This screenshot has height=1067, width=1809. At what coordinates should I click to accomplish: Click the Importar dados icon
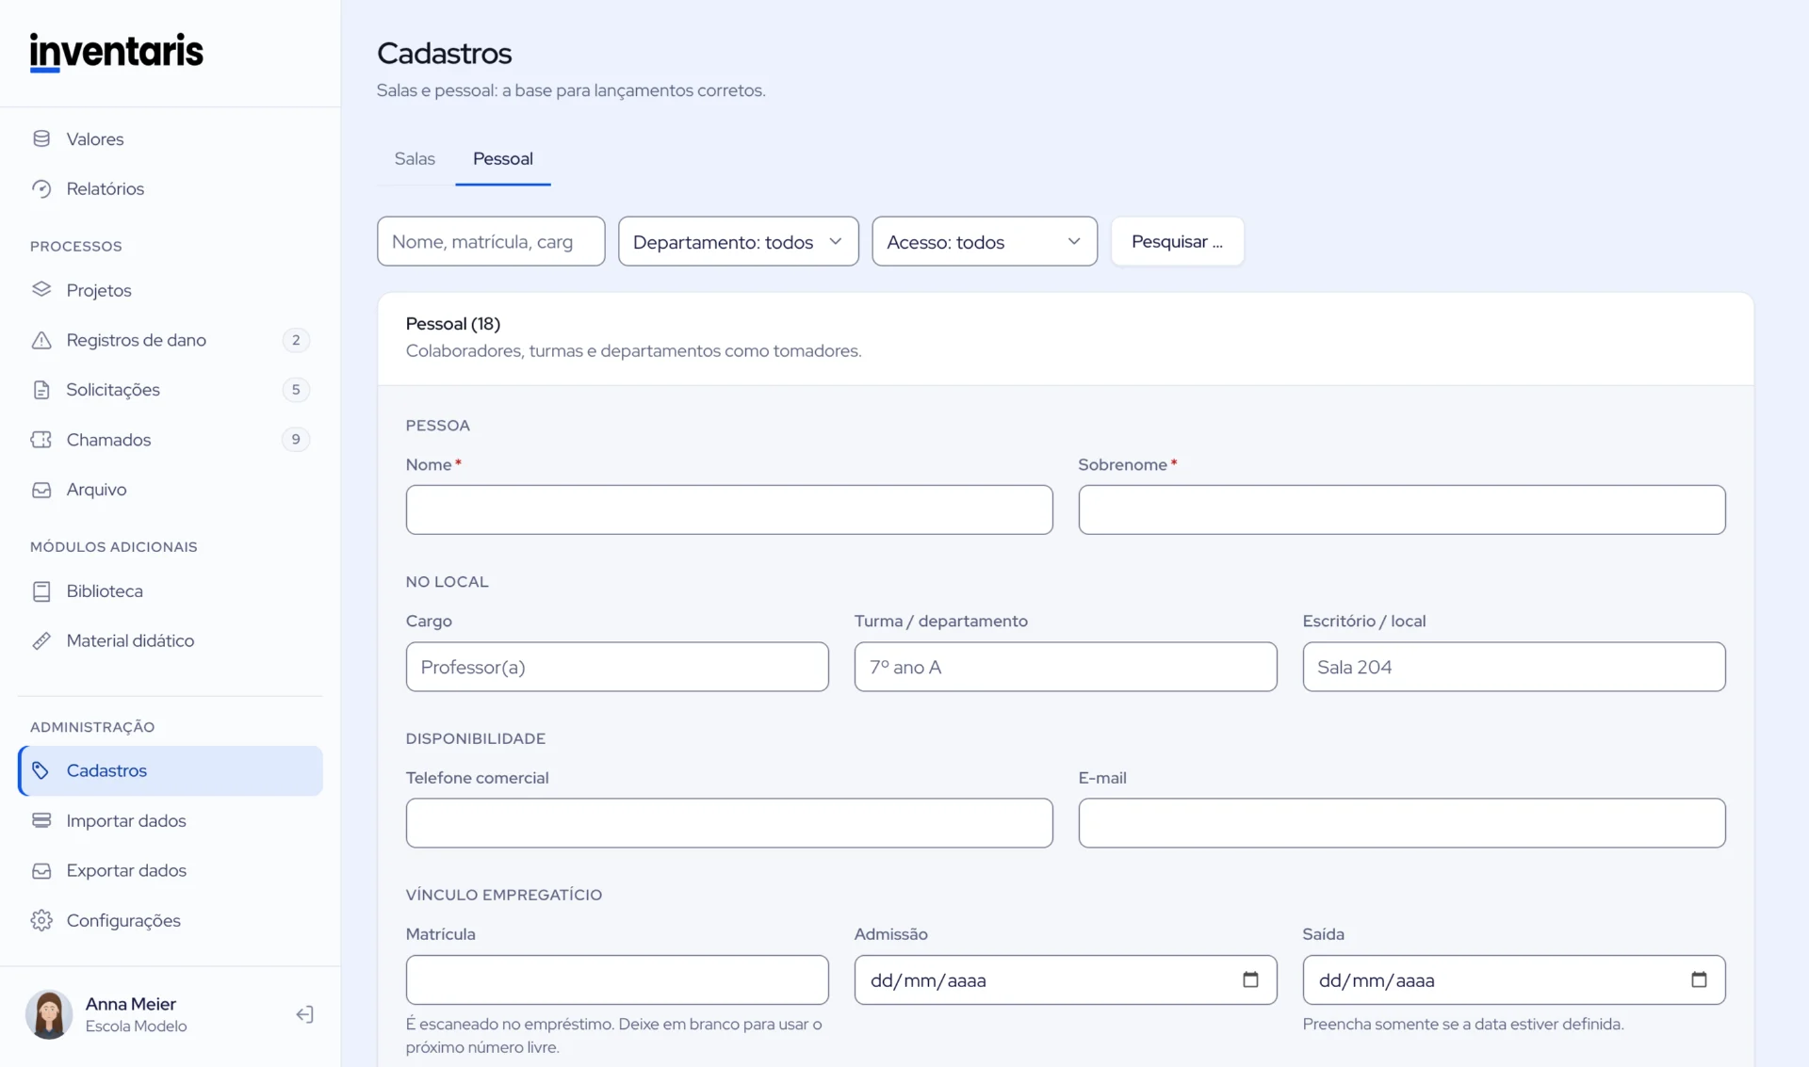coord(41,820)
